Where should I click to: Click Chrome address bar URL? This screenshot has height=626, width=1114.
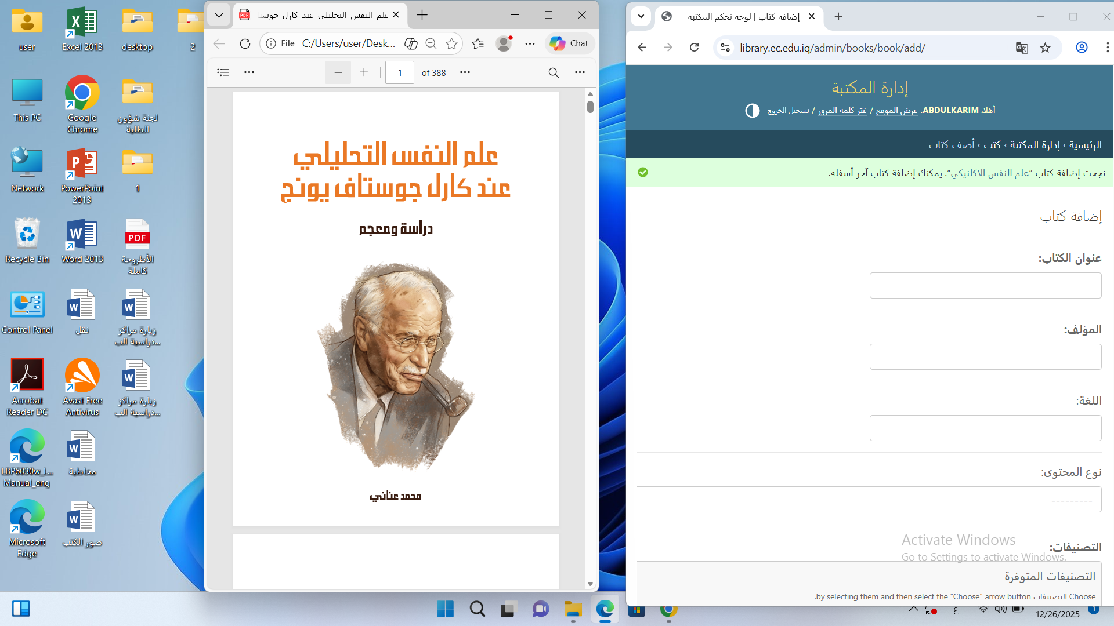[833, 48]
